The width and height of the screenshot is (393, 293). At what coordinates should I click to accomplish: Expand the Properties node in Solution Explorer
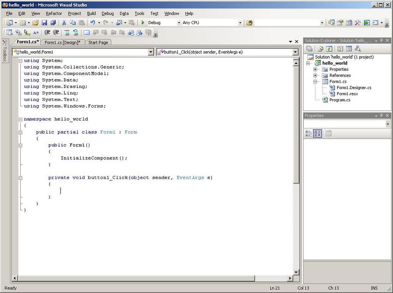pyautogui.click(x=315, y=69)
